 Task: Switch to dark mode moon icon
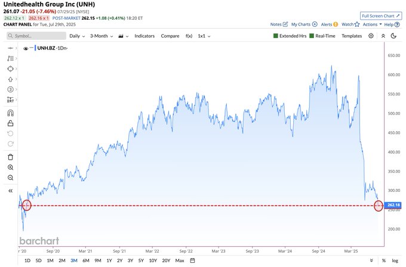[x=393, y=36]
